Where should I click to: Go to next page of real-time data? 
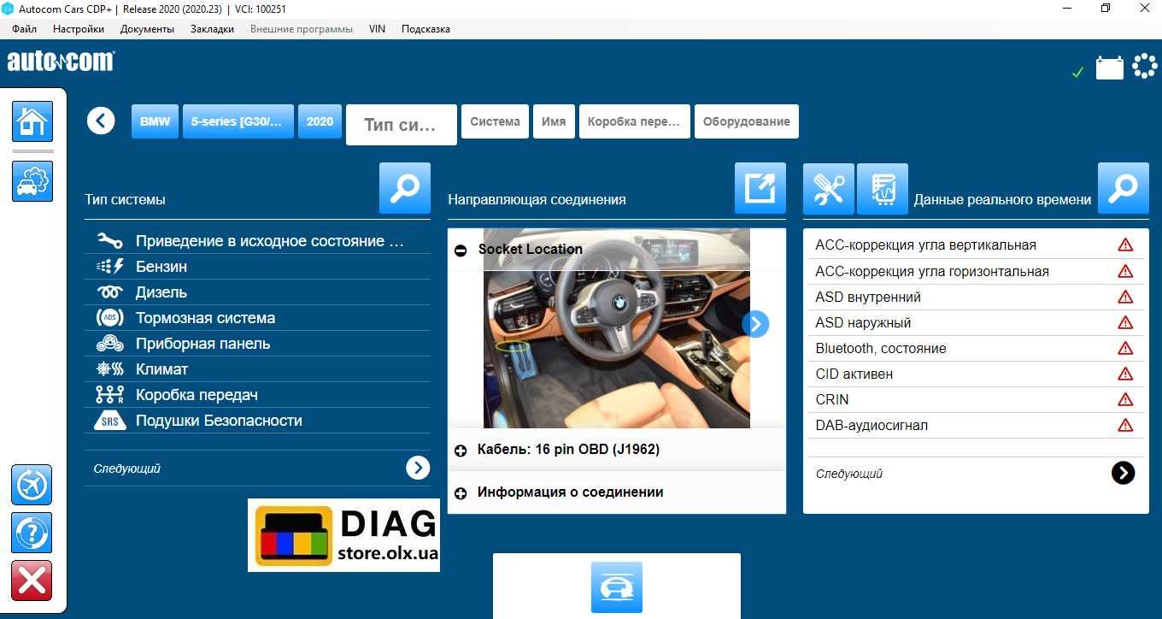(x=1123, y=473)
